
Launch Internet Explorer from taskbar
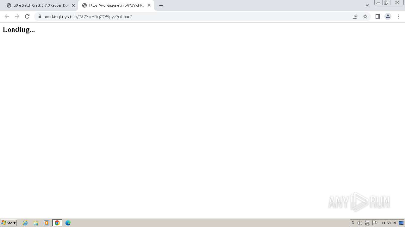25,223
